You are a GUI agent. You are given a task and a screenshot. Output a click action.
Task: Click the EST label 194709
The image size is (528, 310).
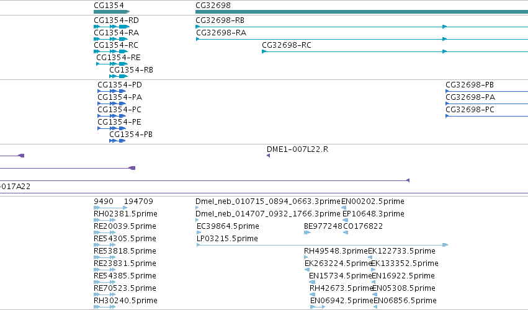138,201
